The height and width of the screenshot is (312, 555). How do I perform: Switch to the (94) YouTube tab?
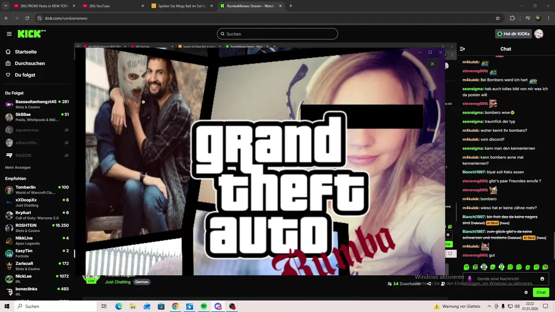[113, 6]
